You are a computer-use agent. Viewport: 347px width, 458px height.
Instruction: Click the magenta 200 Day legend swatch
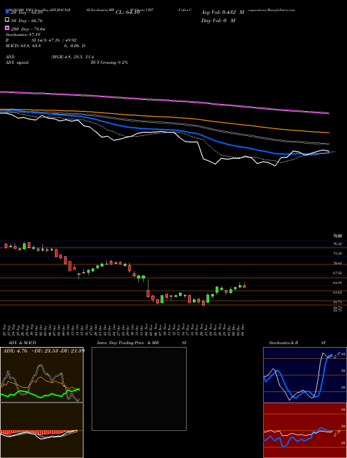tap(7, 28)
